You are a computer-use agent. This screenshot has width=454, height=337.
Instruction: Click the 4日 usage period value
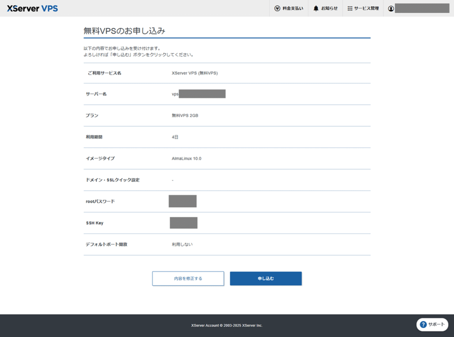click(x=175, y=137)
